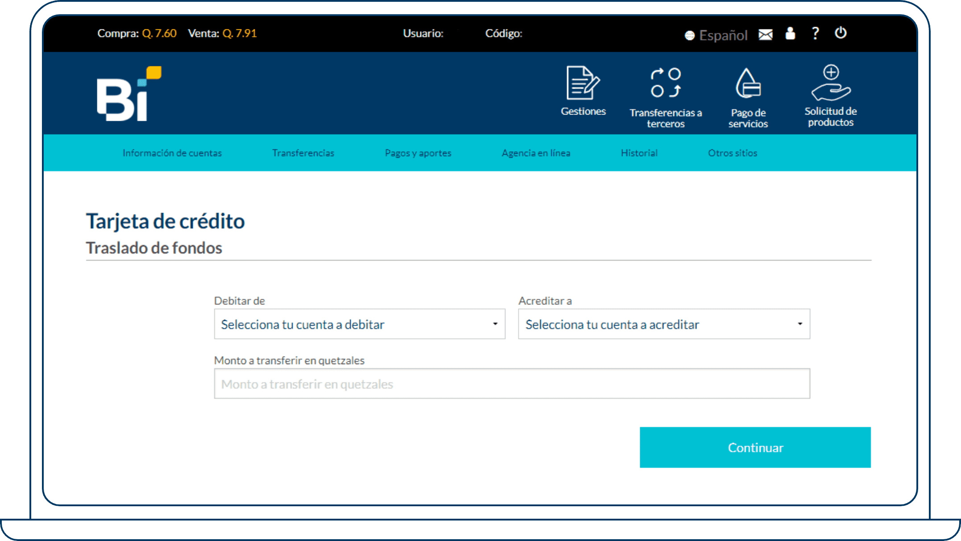Click the Monto a transferir en quetzales label
The width and height of the screenshot is (961, 541).
coord(289,361)
